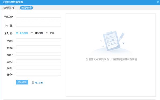Focus the 问题 input field
The height and width of the screenshot is (100, 160).
point(39,25)
